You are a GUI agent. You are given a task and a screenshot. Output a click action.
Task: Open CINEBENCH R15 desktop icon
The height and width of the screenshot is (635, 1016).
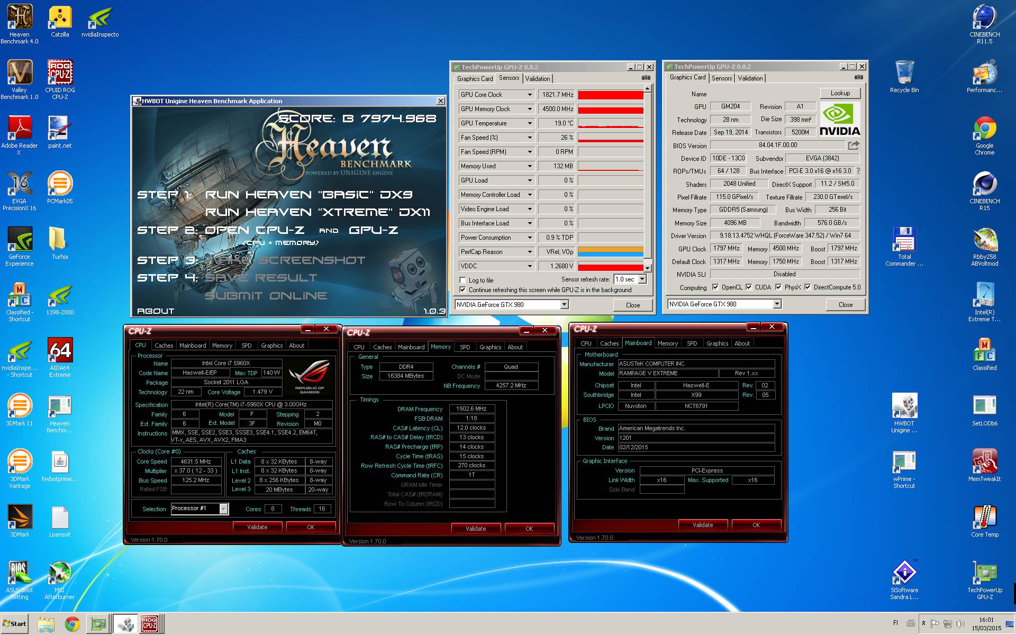coord(985,190)
